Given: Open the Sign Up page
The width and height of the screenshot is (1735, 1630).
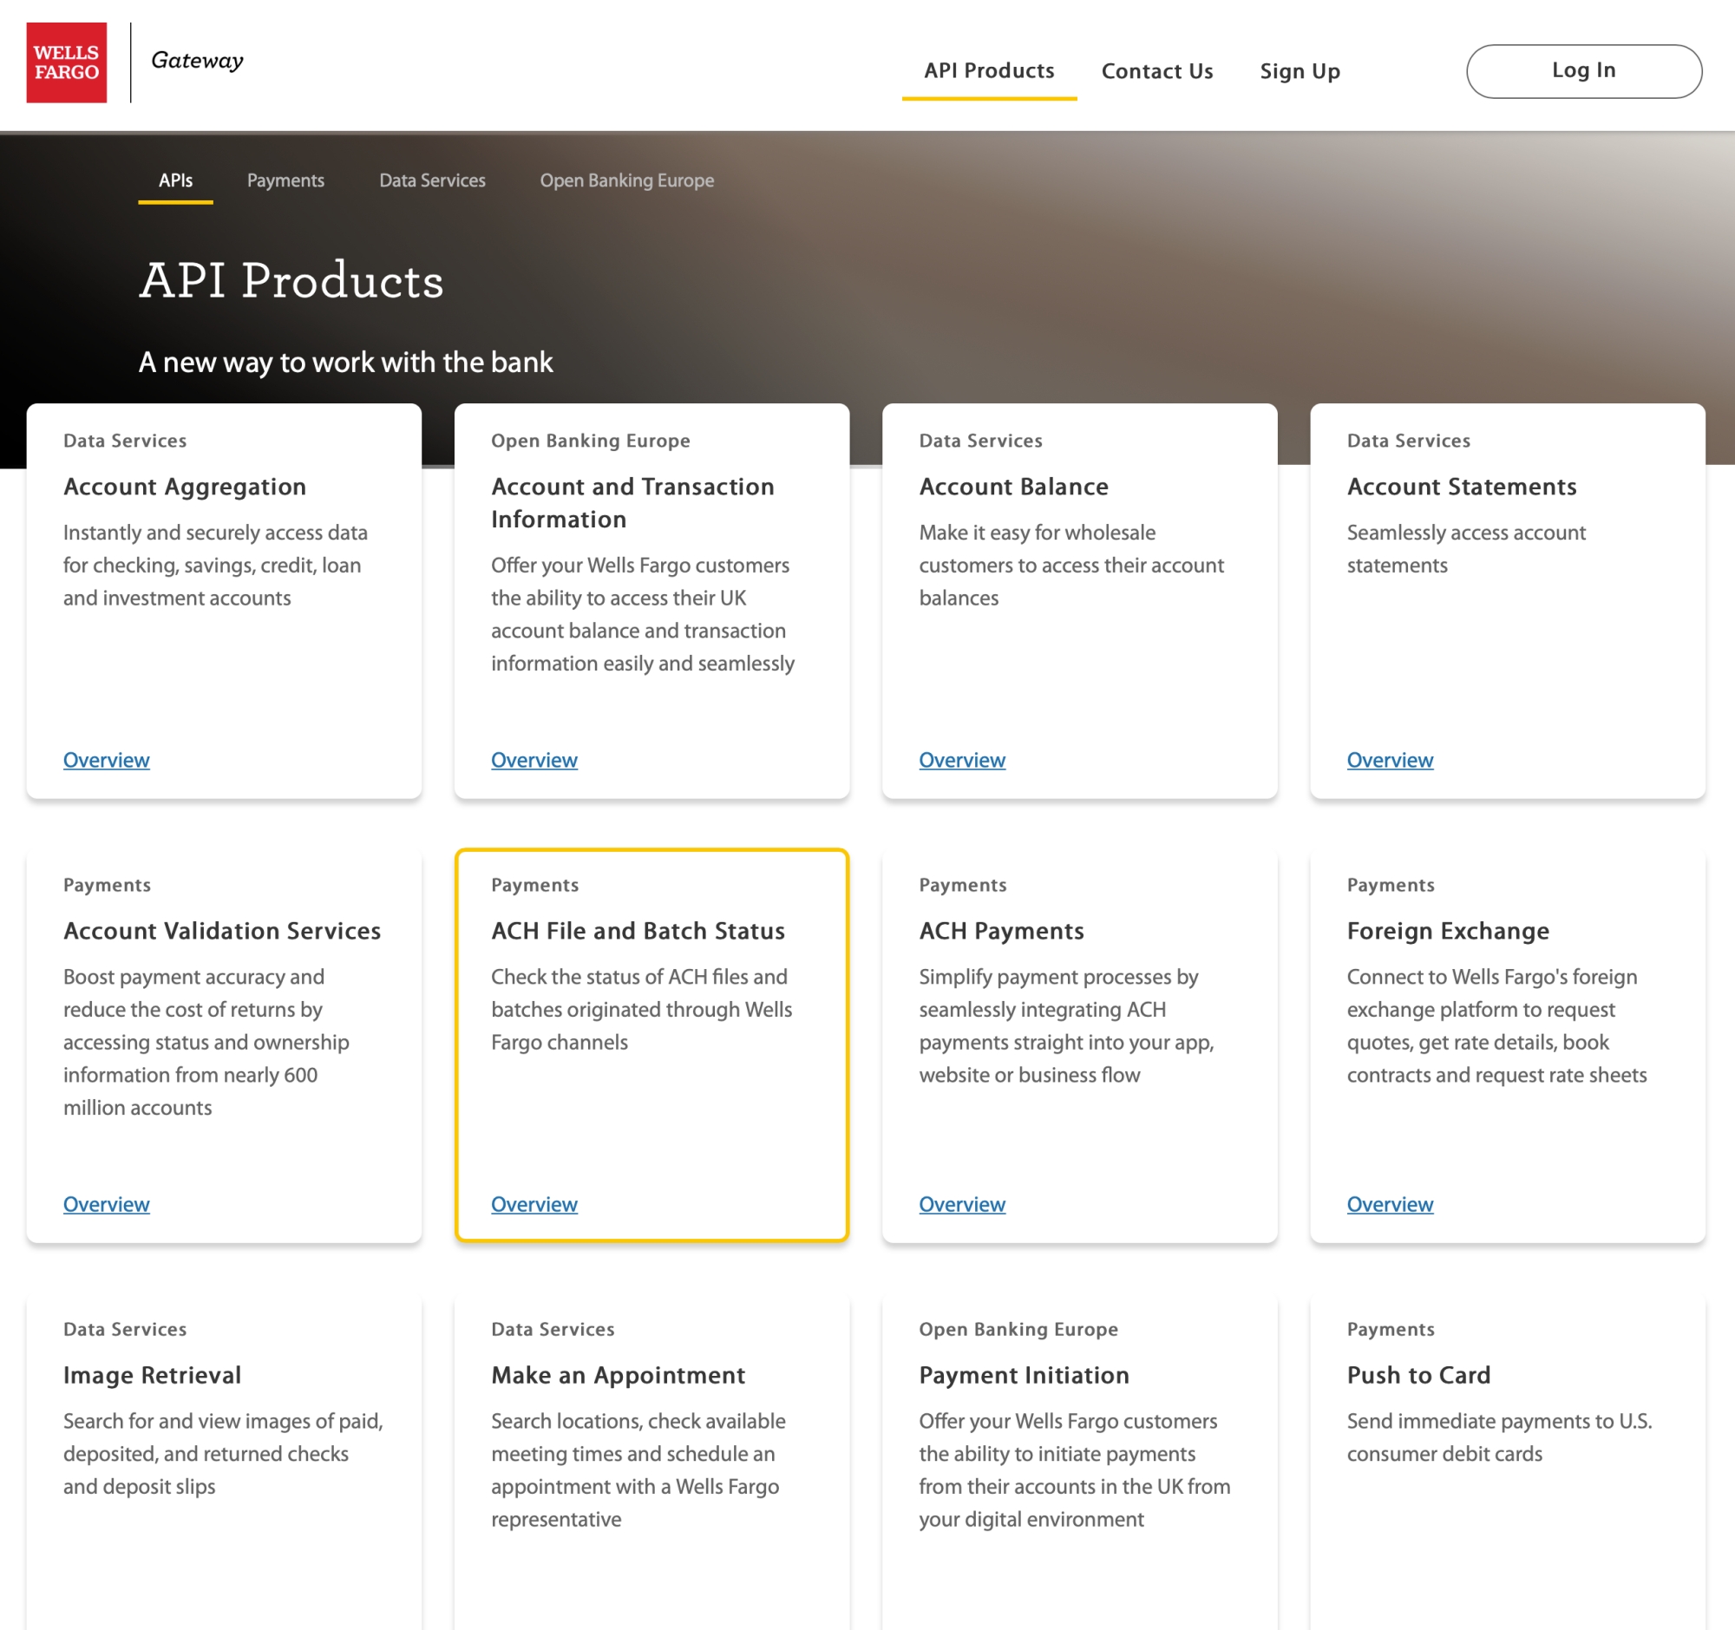Looking at the screenshot, I should pyautogui.click(x=1299, y=71).
